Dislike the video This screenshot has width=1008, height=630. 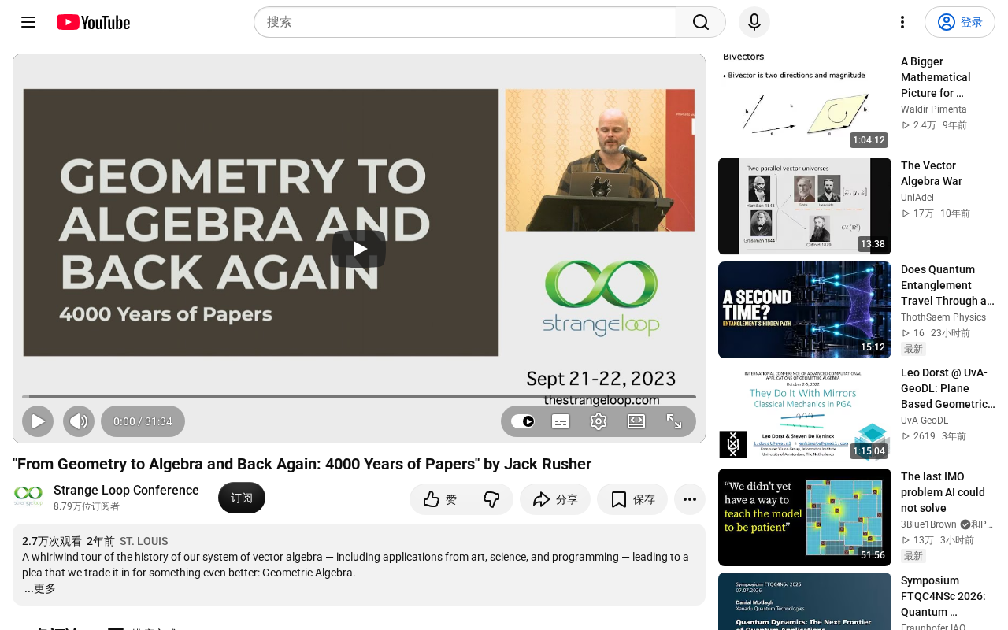coord(491,499)
